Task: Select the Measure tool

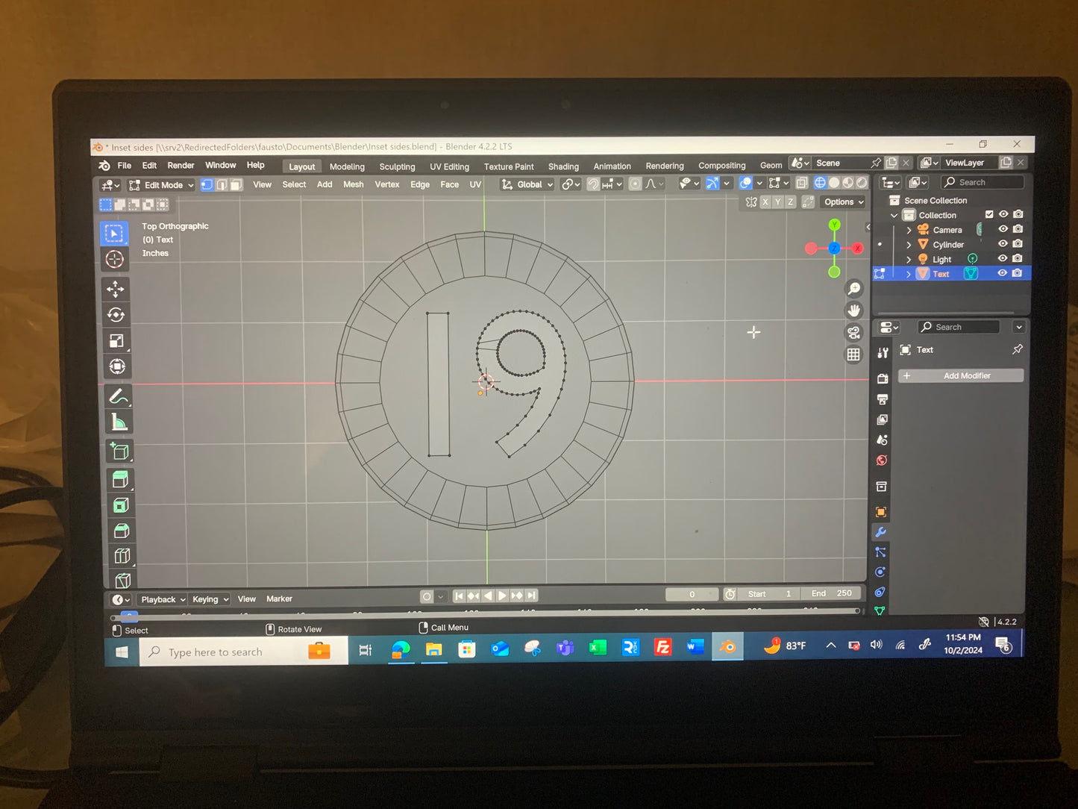Action: click(x=119, y=422)
